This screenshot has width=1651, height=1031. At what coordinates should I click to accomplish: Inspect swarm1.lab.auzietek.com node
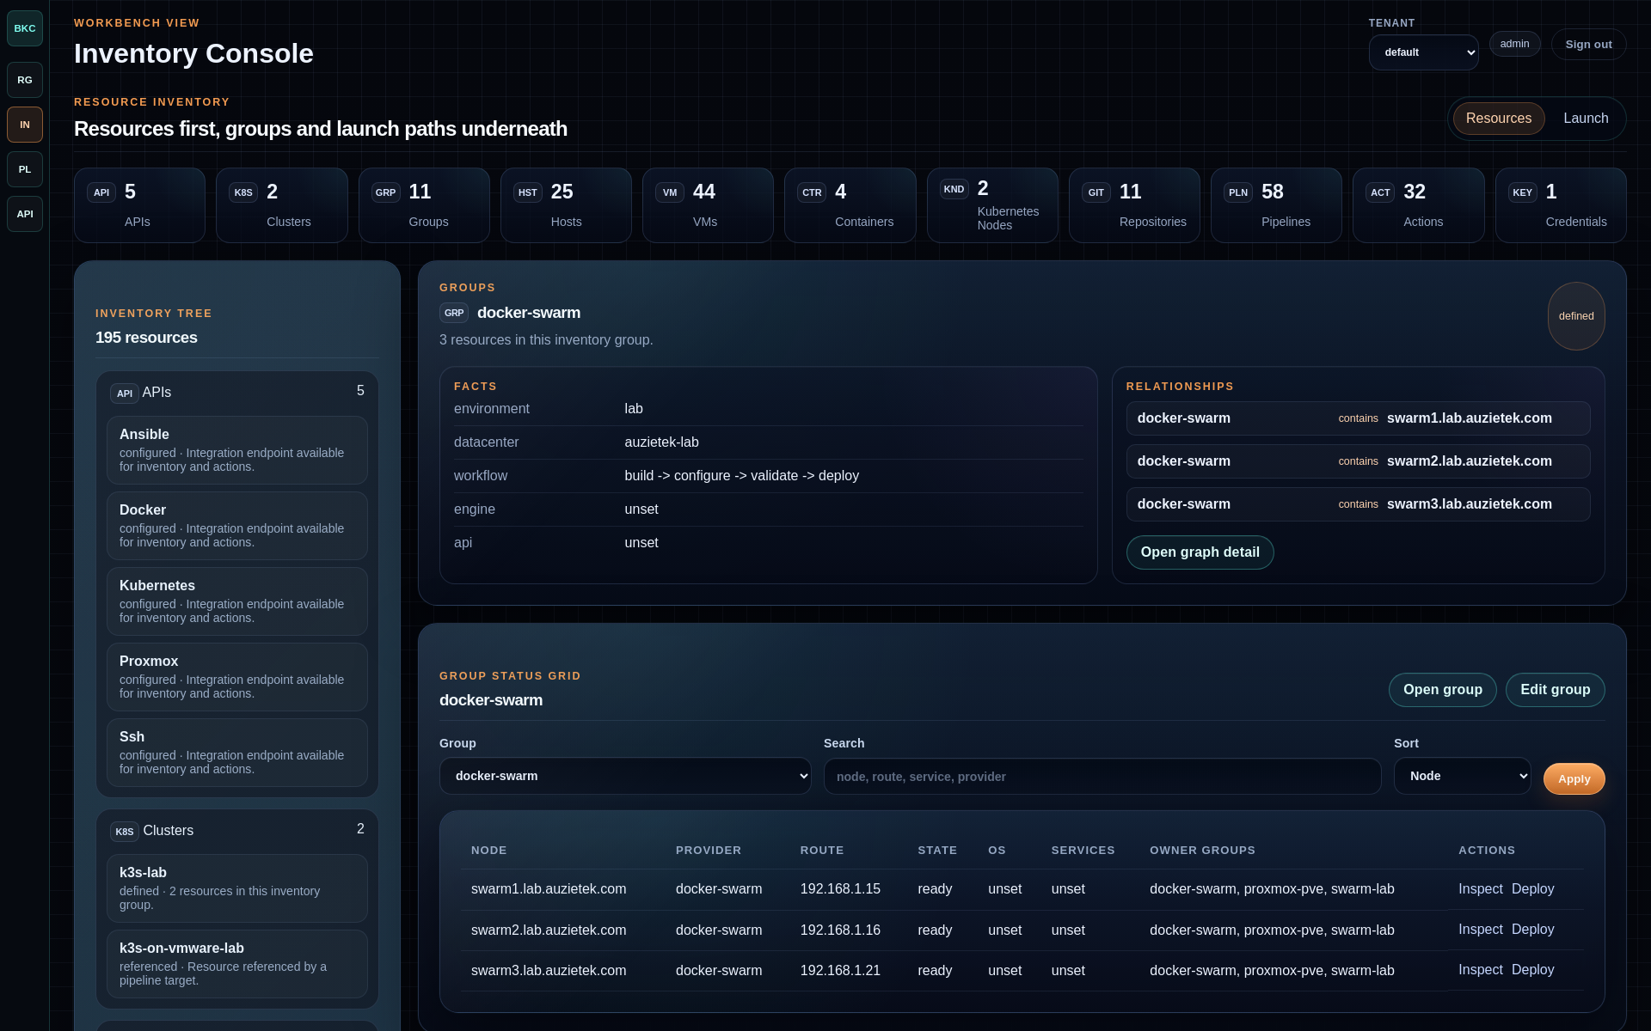[x=1480, y=889]
